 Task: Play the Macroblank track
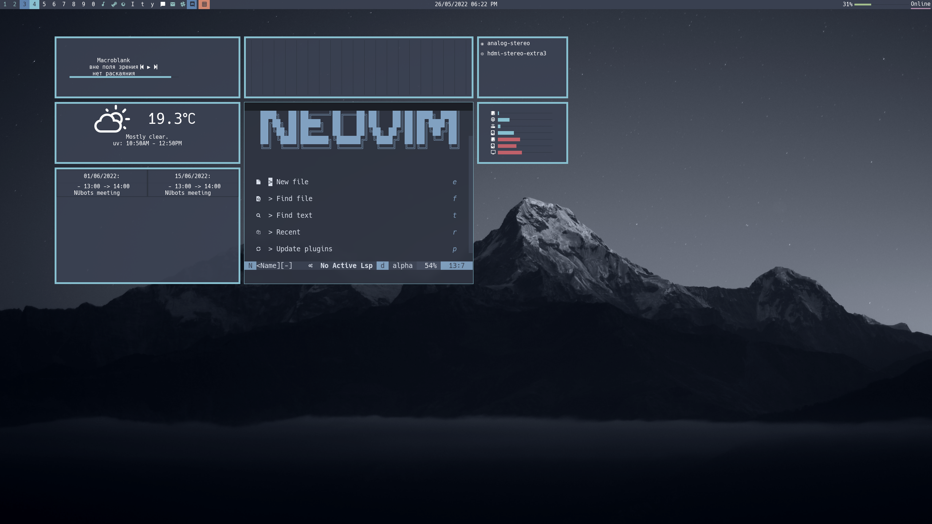click(x=149, y=67)
